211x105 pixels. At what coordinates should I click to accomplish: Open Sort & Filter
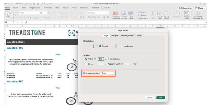click(160, 15)
